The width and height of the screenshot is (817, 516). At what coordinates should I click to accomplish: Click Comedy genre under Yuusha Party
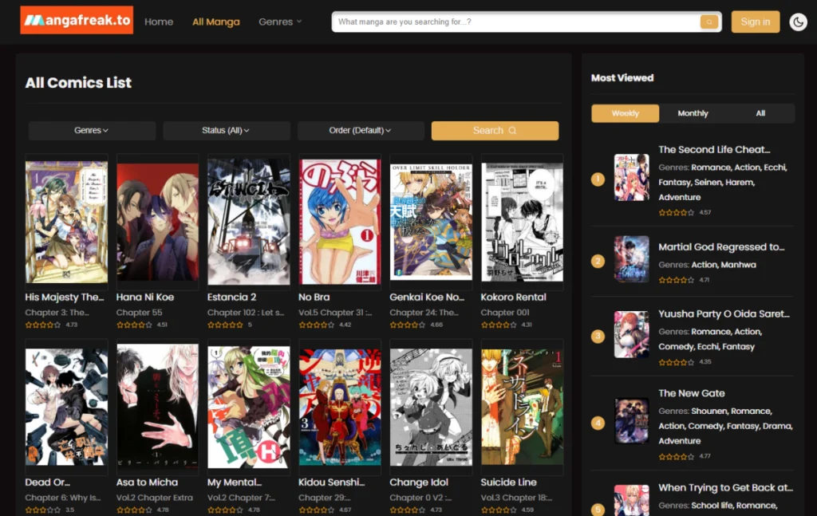676,346
